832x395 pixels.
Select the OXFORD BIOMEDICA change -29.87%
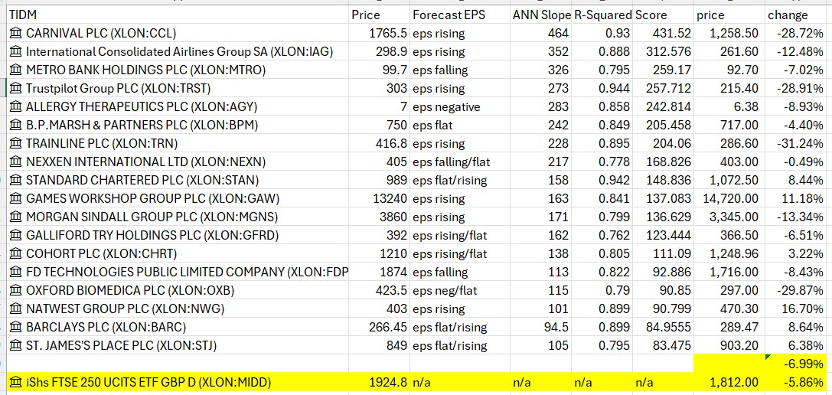click(x=795, y=291)
